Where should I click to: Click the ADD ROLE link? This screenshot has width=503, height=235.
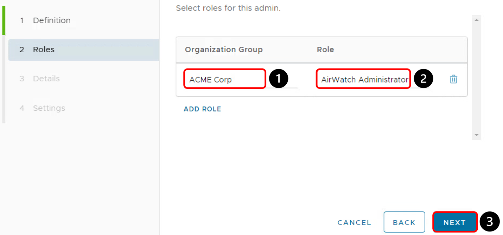point(202,109)
